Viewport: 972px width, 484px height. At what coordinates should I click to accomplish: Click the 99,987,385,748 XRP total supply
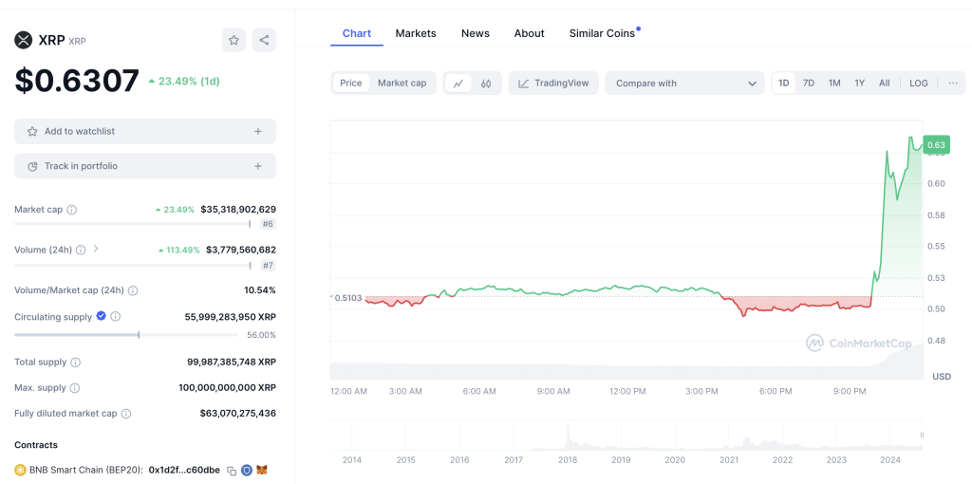pos(232,362)
